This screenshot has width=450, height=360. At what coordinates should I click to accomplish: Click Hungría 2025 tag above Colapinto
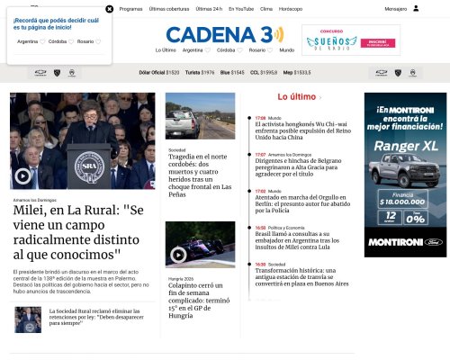point(181,279)
